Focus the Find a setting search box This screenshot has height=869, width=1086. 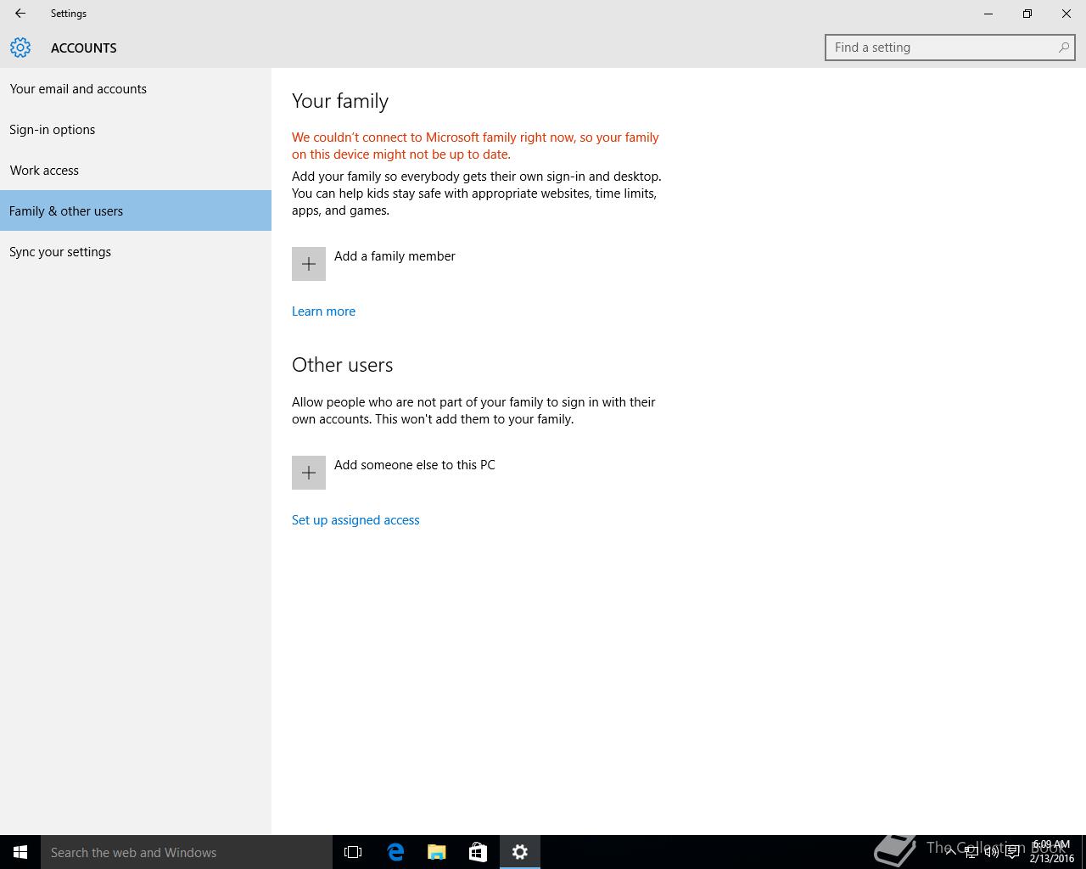[950, 48]
